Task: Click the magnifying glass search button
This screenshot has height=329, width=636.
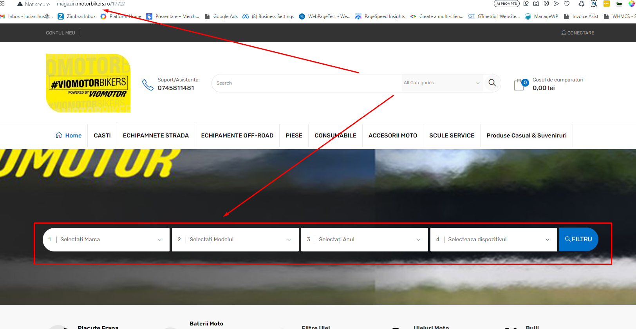Action: click(x=492, y=83)
